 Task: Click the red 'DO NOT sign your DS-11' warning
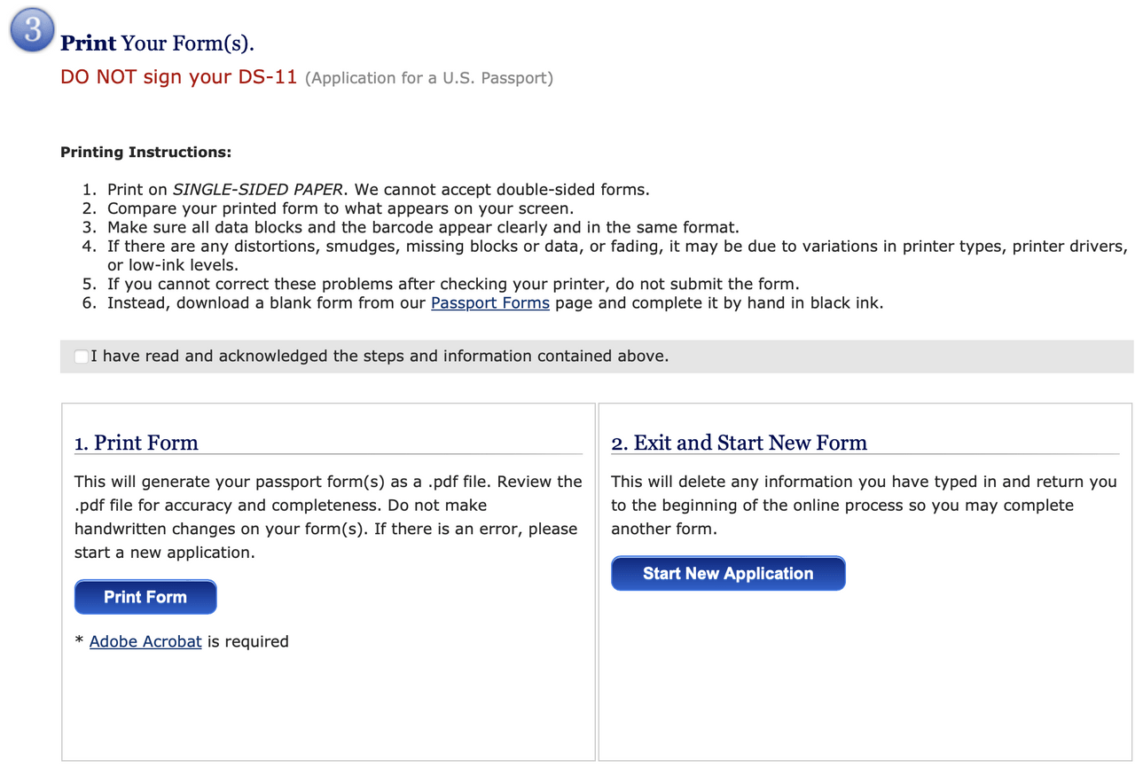click(x=178, y=77)
